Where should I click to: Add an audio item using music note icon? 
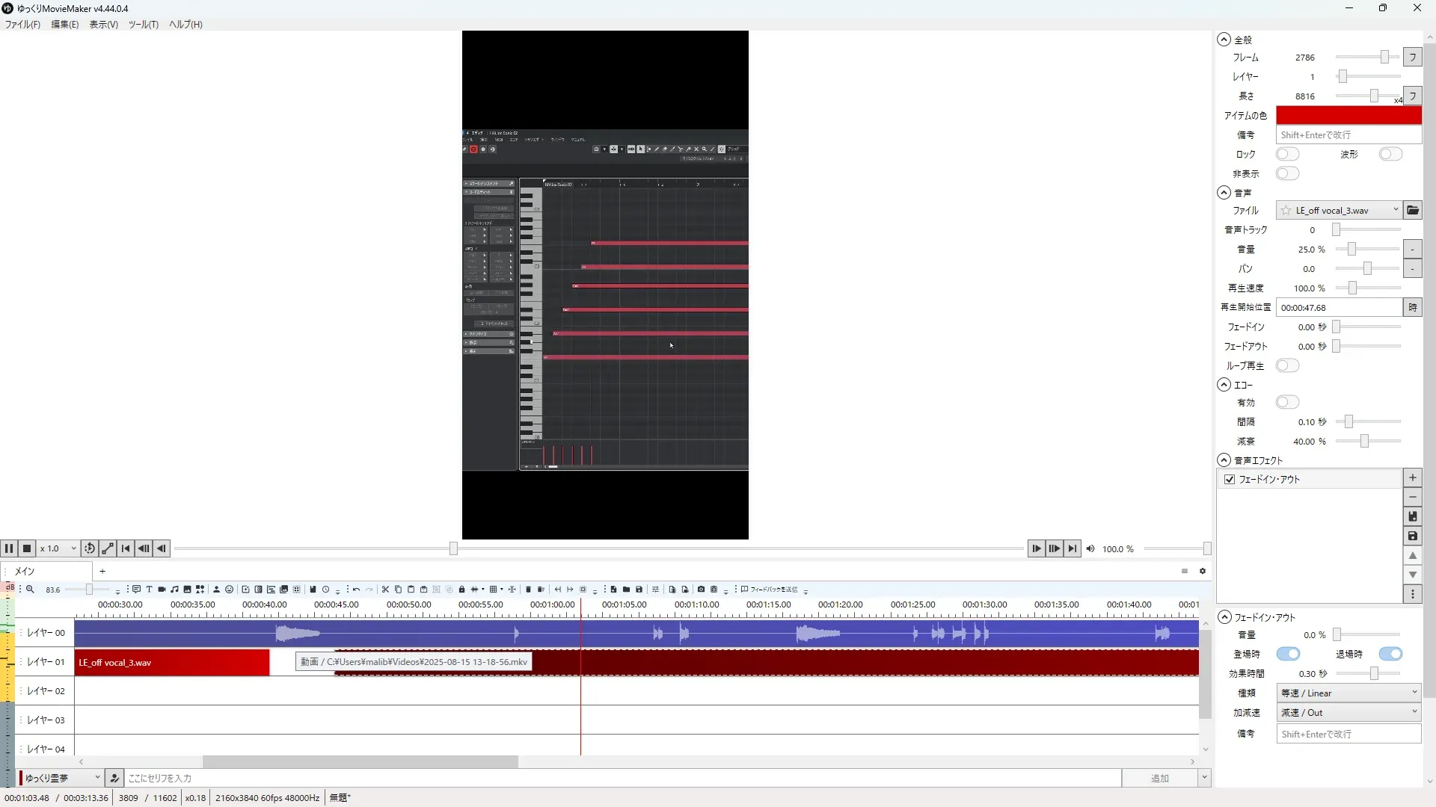tap(174, 590)
